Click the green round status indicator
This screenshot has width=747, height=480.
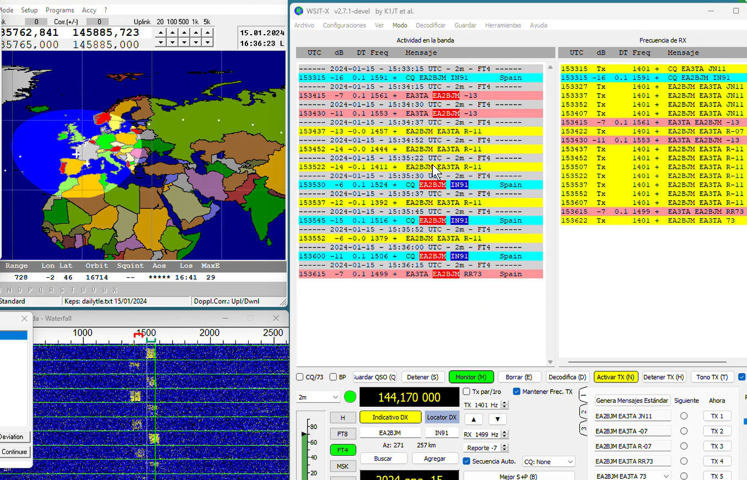[x=350, y=397]
